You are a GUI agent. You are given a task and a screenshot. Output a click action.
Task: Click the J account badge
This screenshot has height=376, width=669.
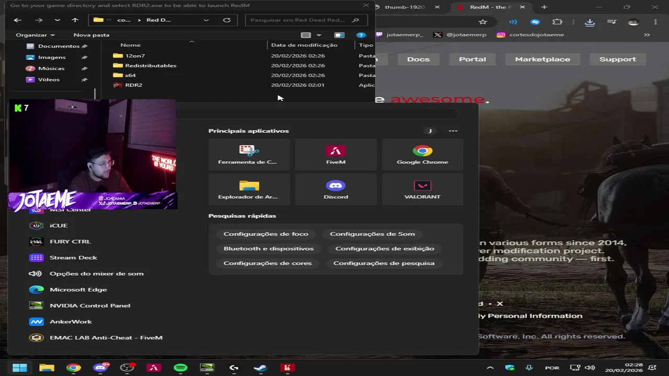[430, 131]
